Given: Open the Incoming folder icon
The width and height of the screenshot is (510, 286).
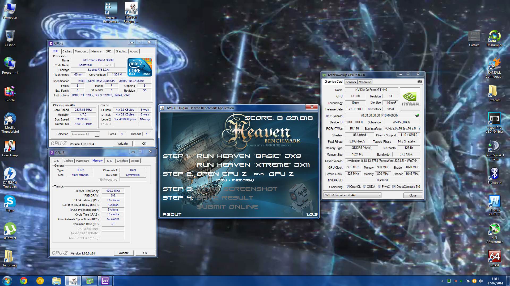Looking at the screenshot, I should point(10,258).
